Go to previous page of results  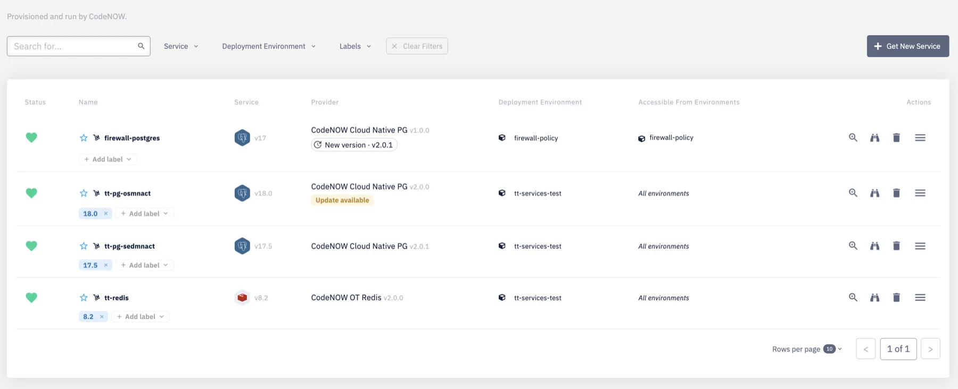(865, 349)
